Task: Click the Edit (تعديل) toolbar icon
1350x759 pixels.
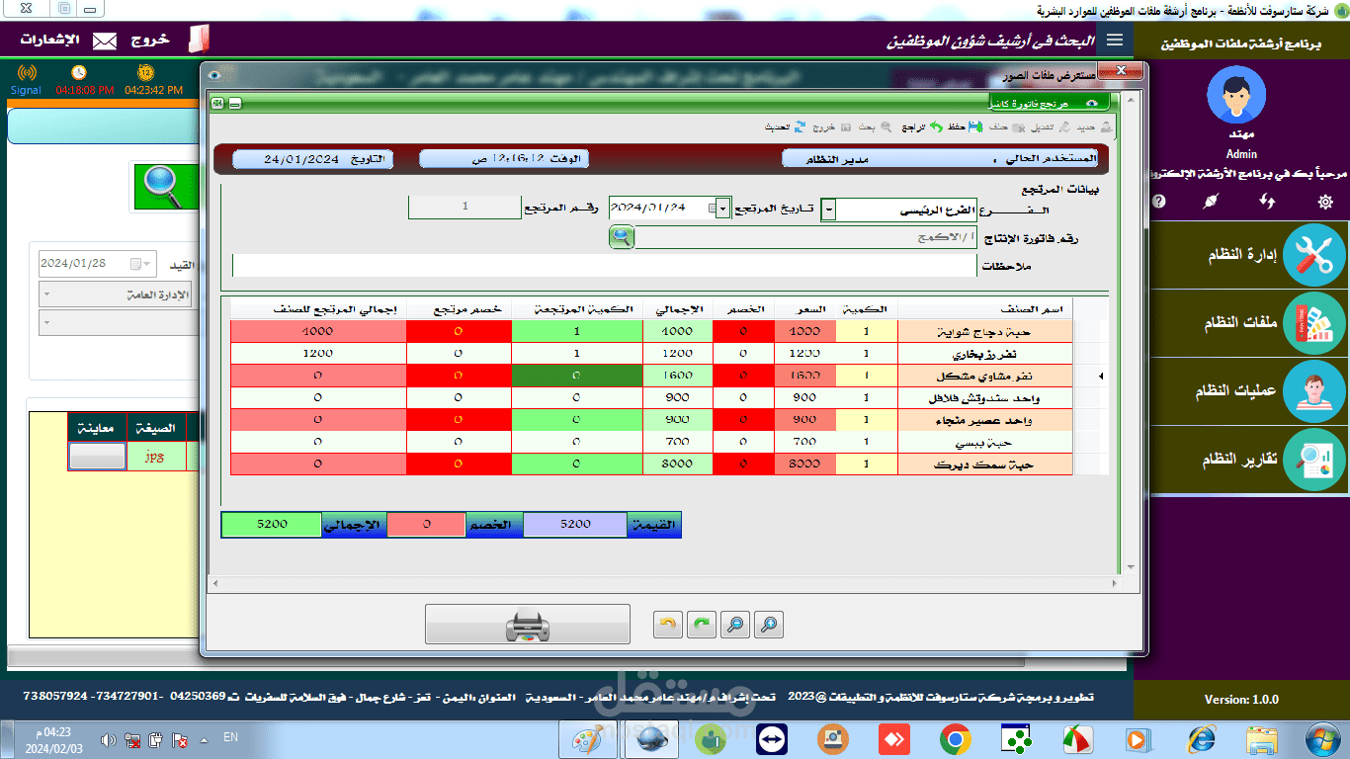Action: [x=1063, y=127]
